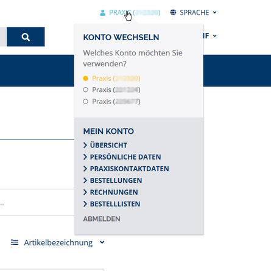Viewport: 271px width, 271px height.
Task: Click the user profile icon beside PRAXIS
Action: pyautogui.click(x=103, y=13)
